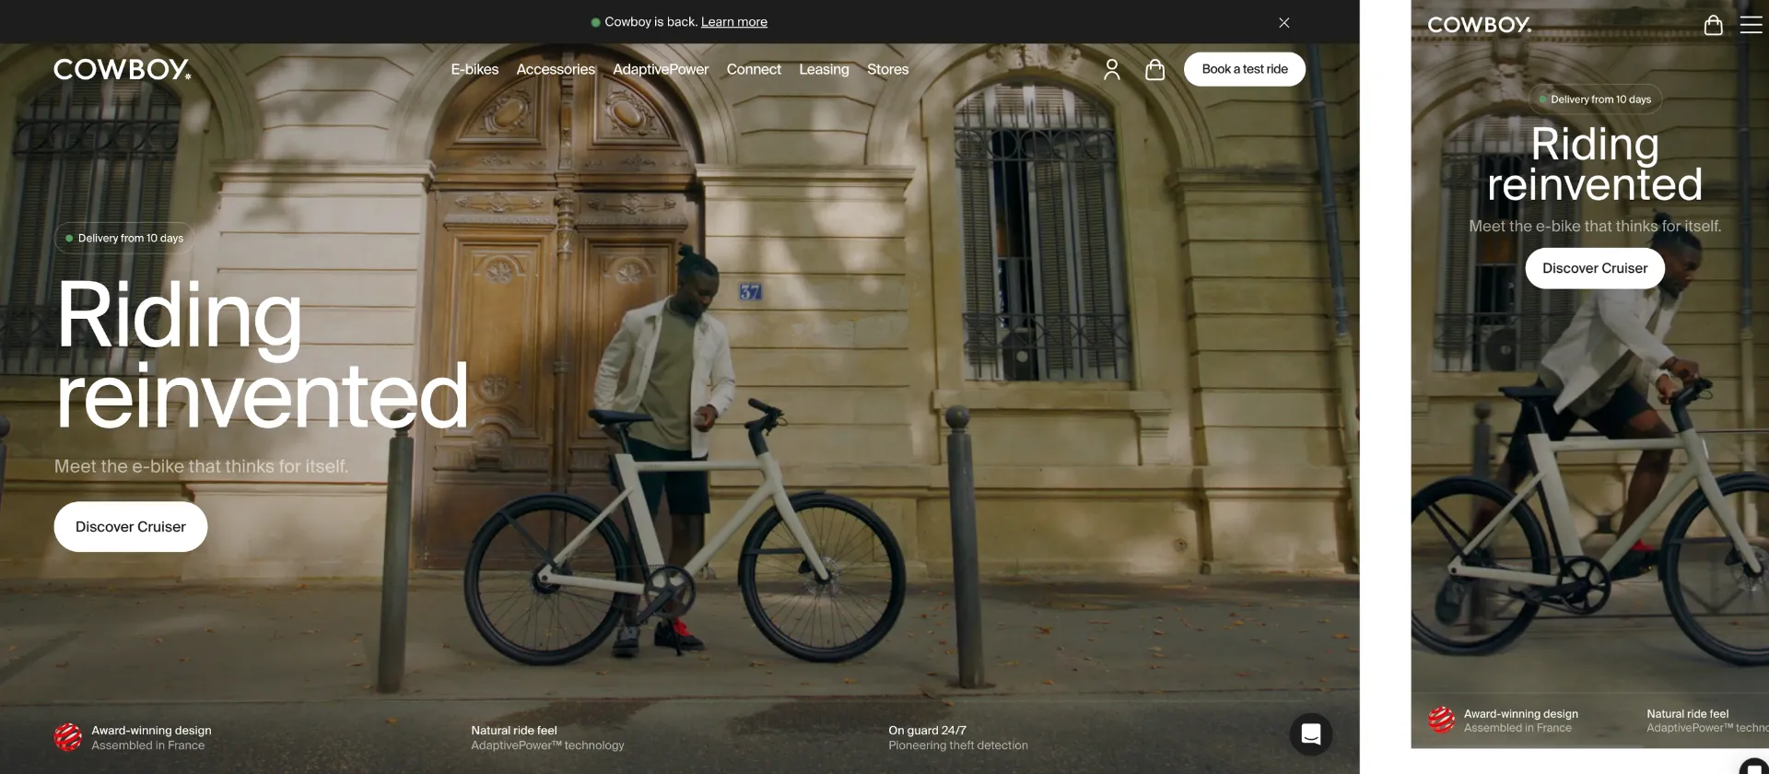The width and height of the screenshot is (1769, 774).
Task: Tap Discover Cruiser in the mobile preview
Action: click(x=1594, y=268)
